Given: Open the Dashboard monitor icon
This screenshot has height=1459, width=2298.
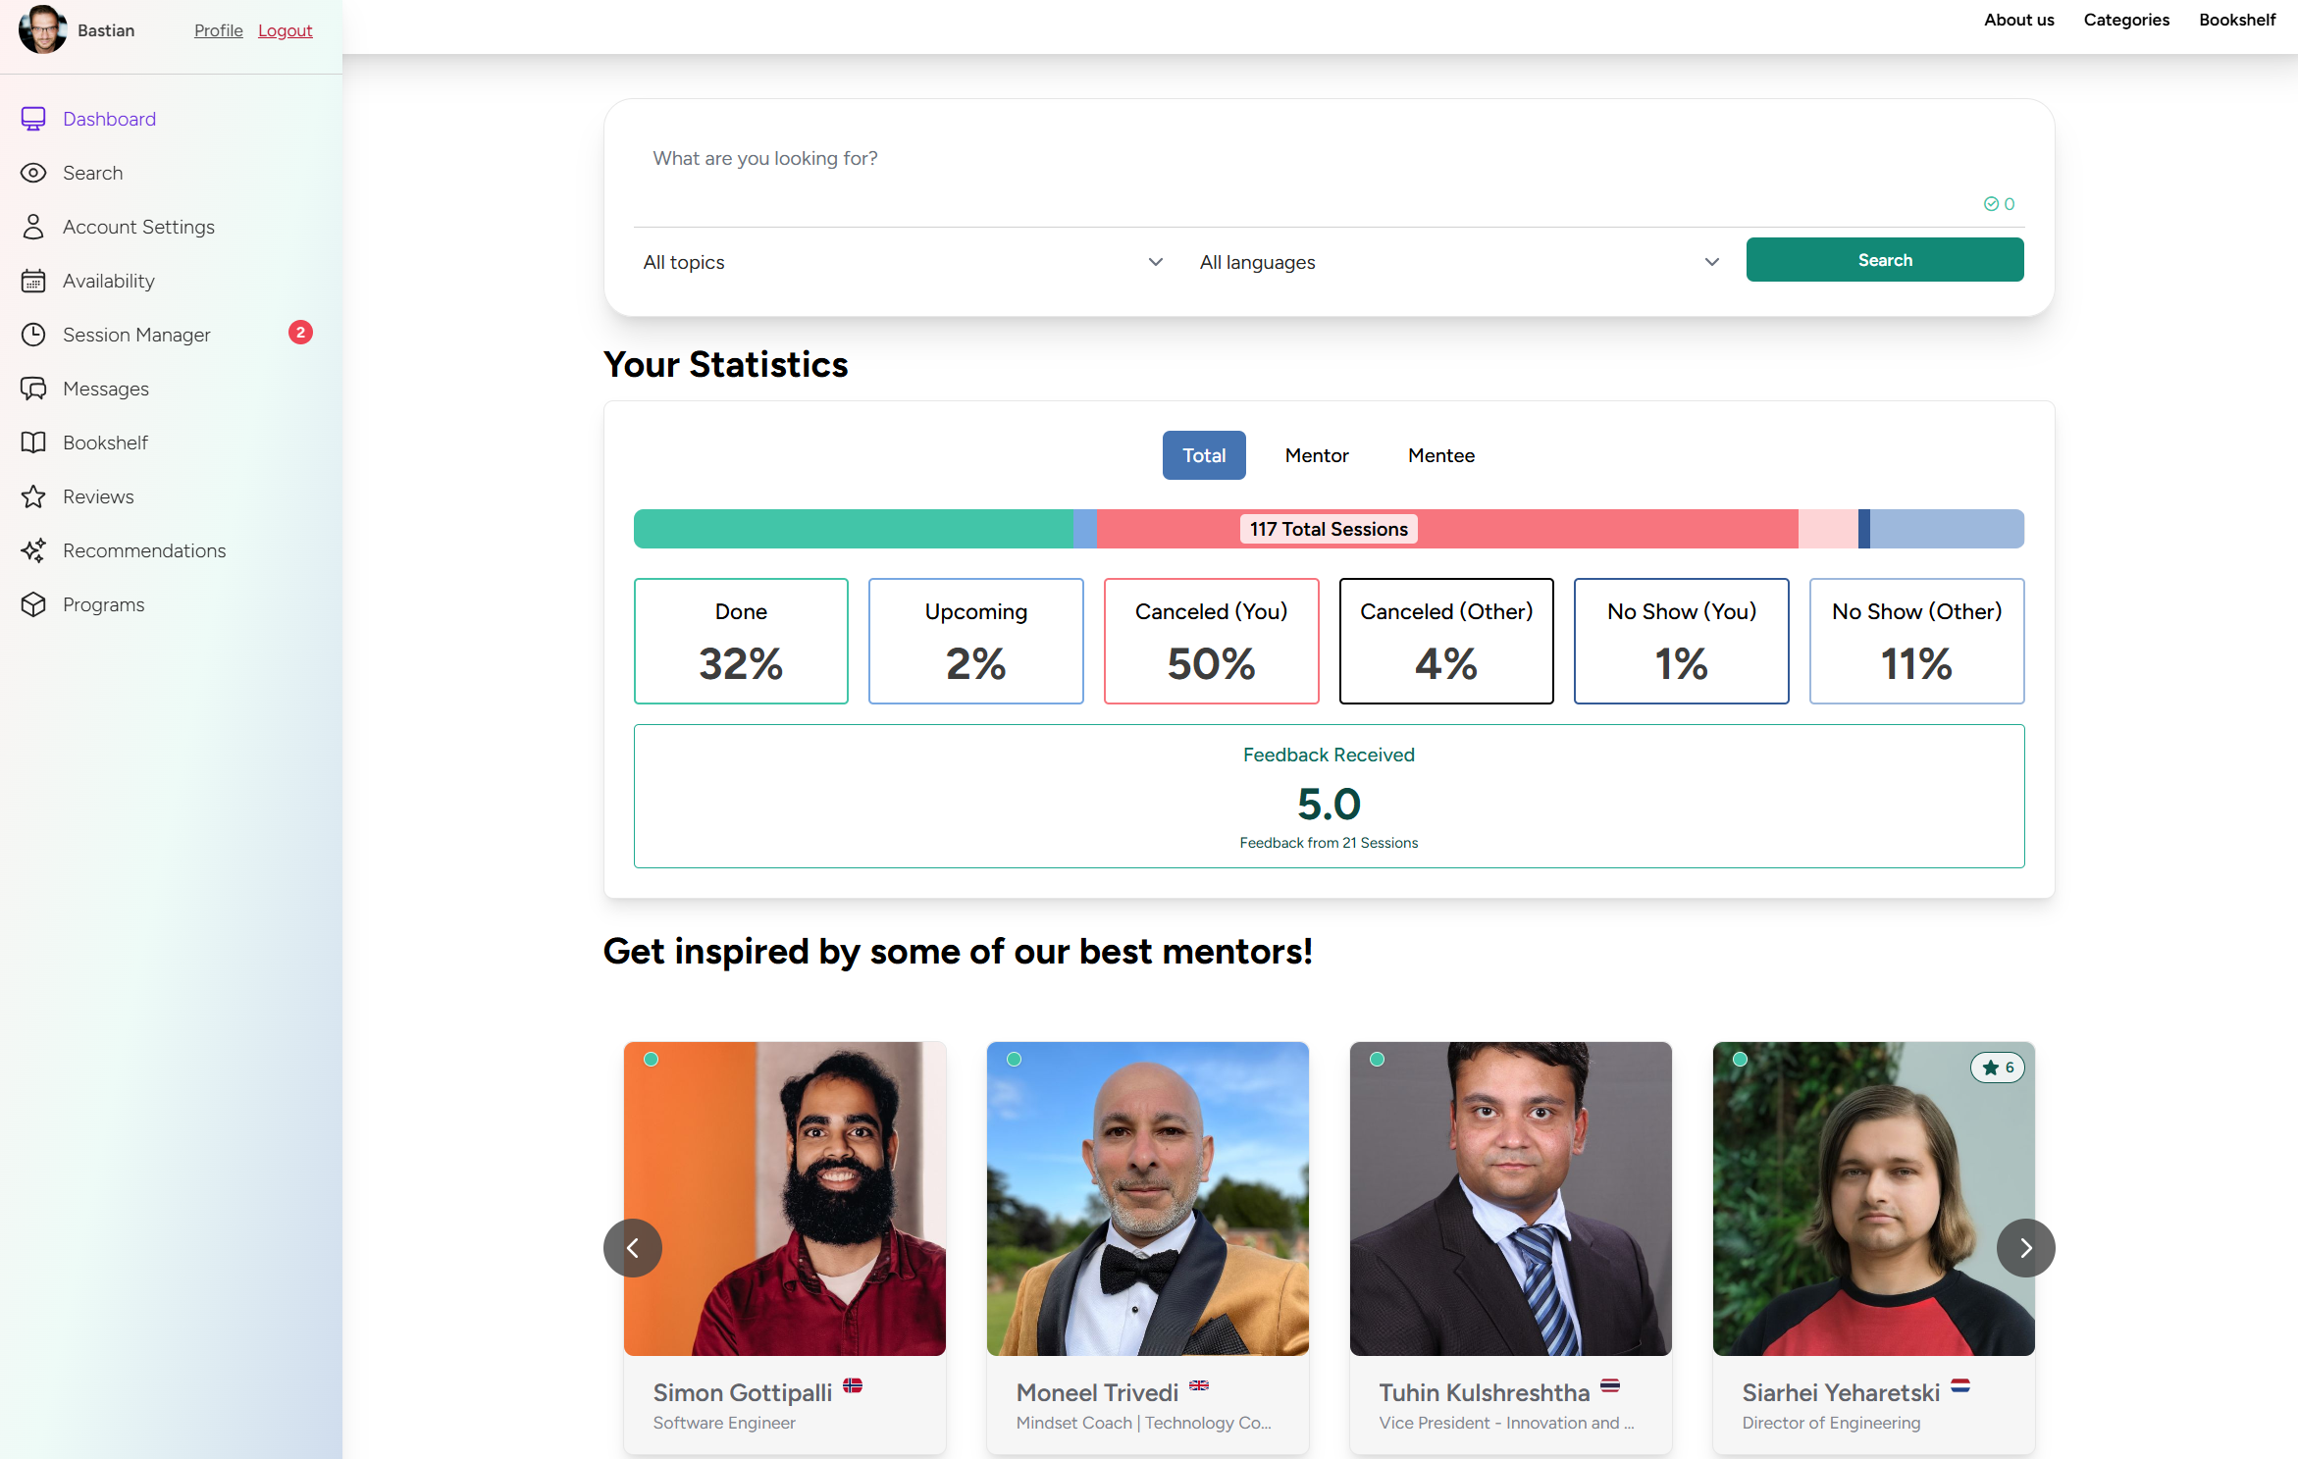Looking at the screenshot, I should [33, 119].
